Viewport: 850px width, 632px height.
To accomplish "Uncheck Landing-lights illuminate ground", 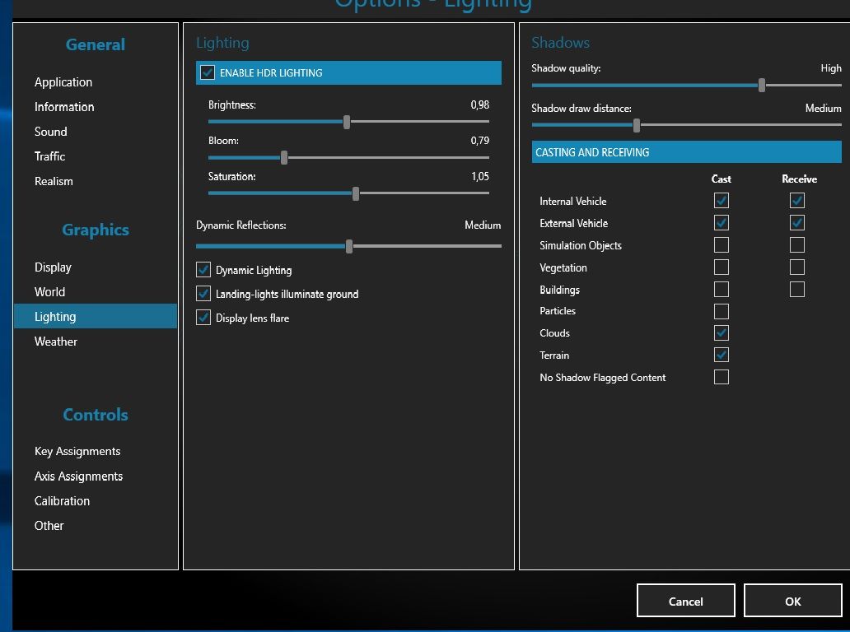I will click(x=203, y=294).
